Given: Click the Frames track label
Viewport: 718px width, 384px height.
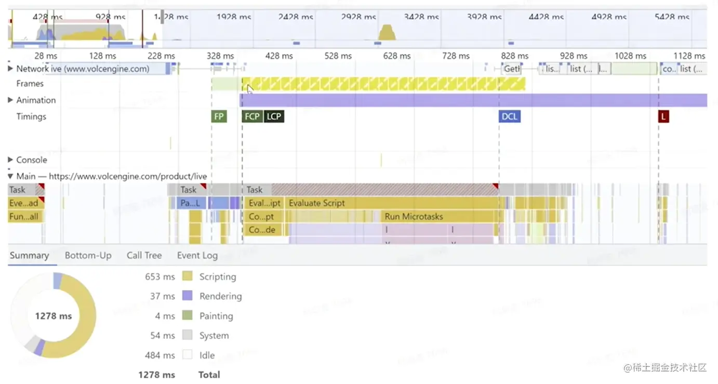Looking at the screenshot, I should 30,84.
